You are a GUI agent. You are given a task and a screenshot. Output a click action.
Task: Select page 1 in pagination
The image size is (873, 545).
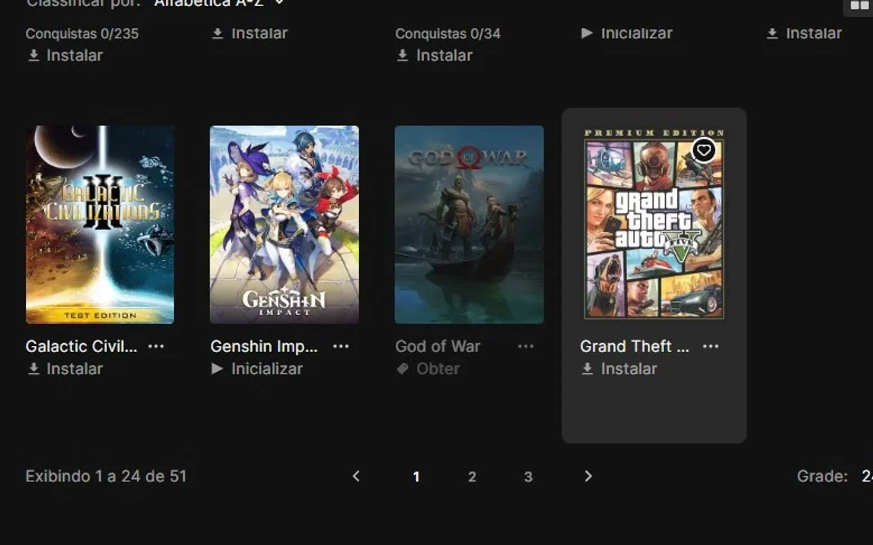click(416, 477)
